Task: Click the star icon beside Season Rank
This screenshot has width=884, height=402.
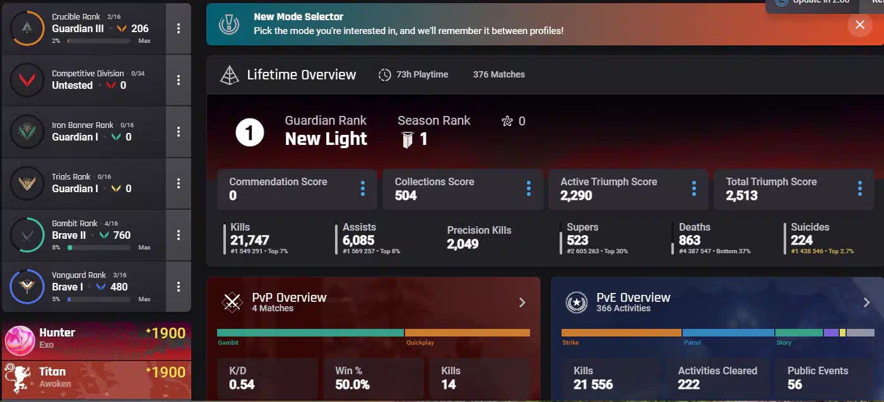Action: coord(507,121)
